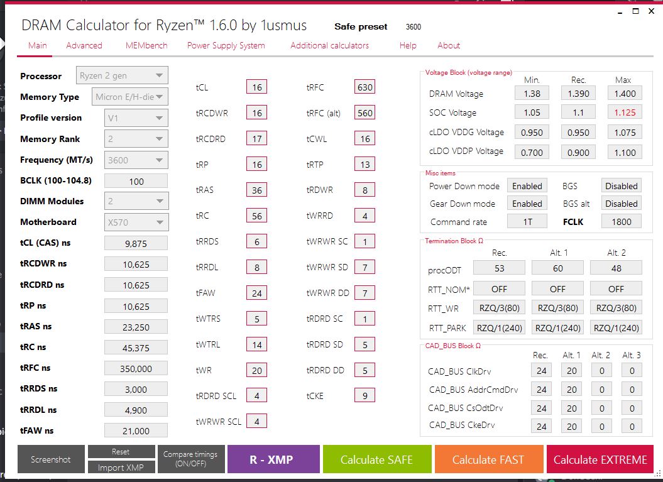Click the tRDWR value 8 box

pos(364,190)
